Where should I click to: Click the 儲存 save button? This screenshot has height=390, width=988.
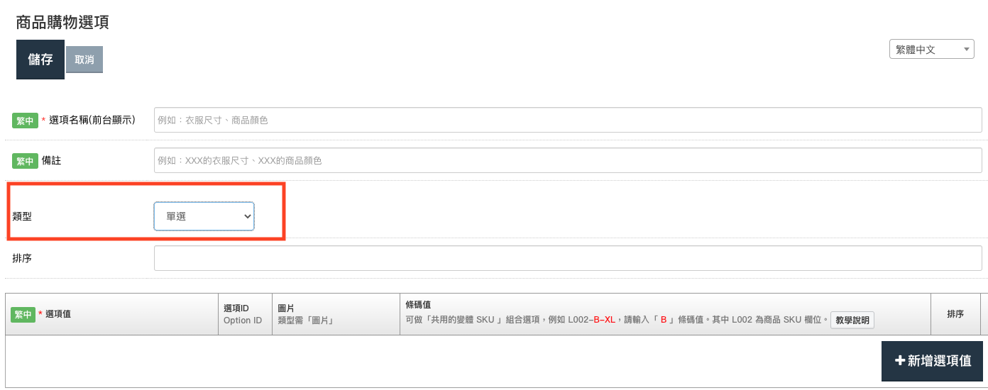pyautogui.click(x=40, y=60)
